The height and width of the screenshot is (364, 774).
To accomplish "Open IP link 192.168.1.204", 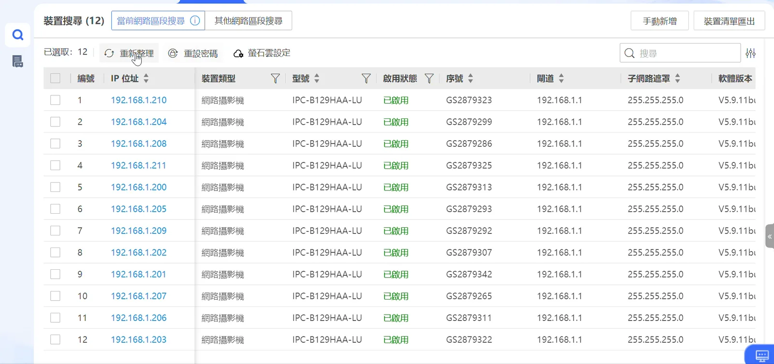I will click(x=138, y=122).
